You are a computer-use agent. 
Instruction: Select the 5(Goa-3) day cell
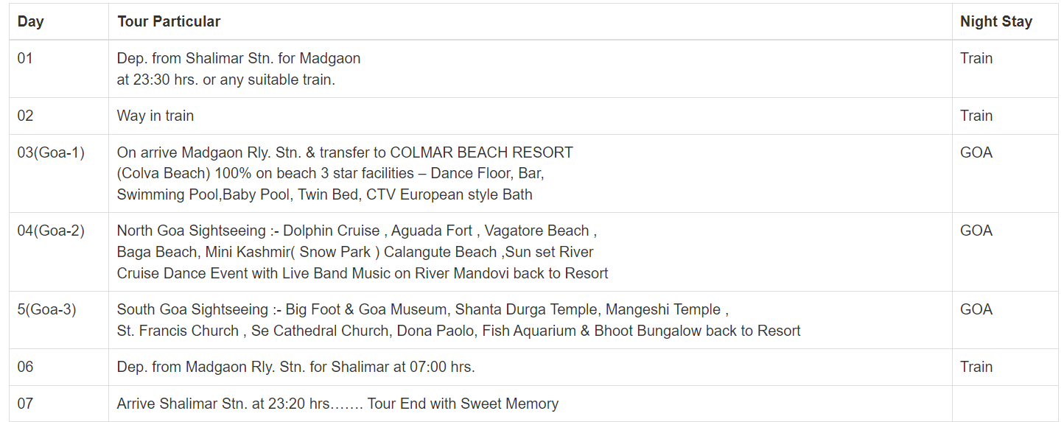point(59,320)
